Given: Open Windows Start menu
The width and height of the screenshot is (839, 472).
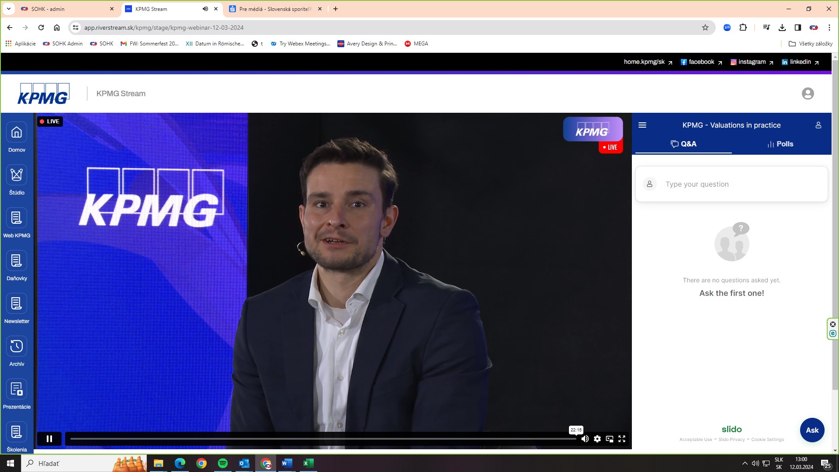Looking at the screenshot, I should coord(10,463).
